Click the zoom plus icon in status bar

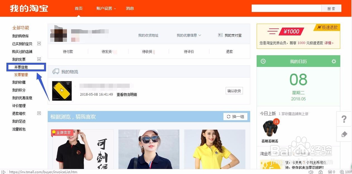[342, 172]
